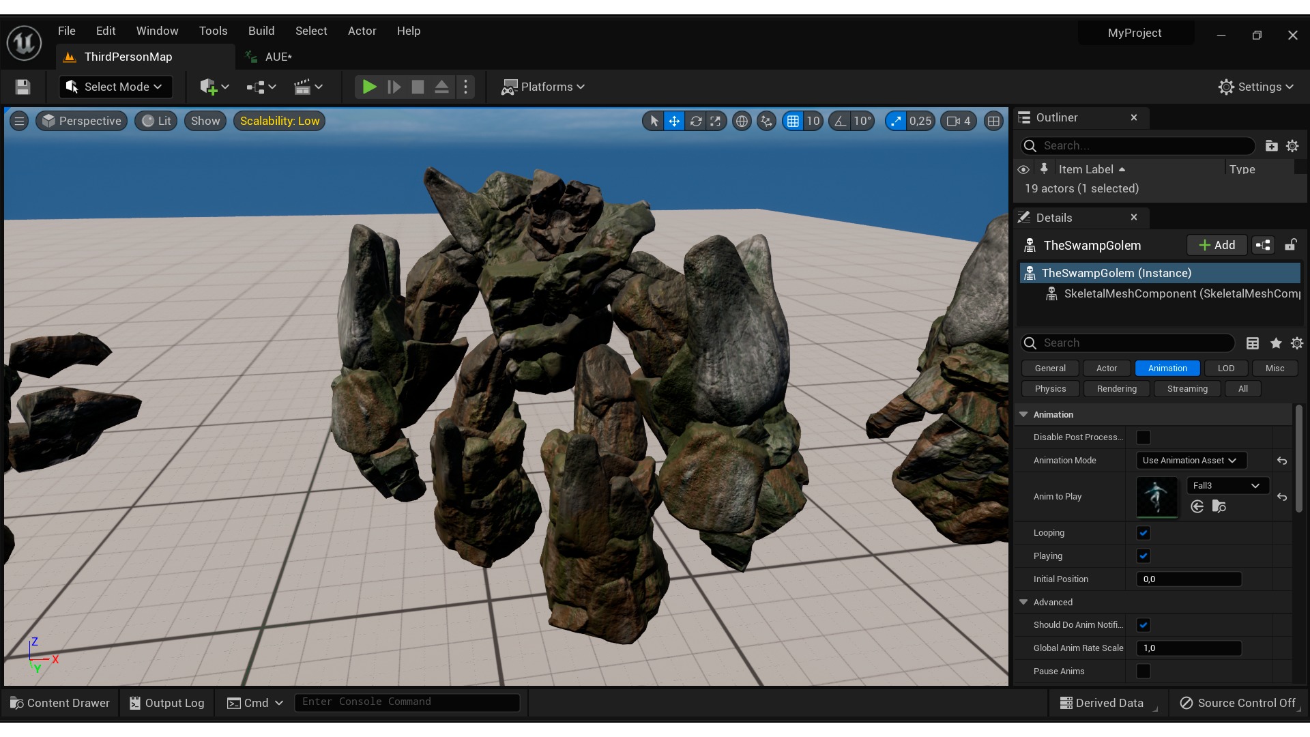Open the Actor menu

click(362, 31)
